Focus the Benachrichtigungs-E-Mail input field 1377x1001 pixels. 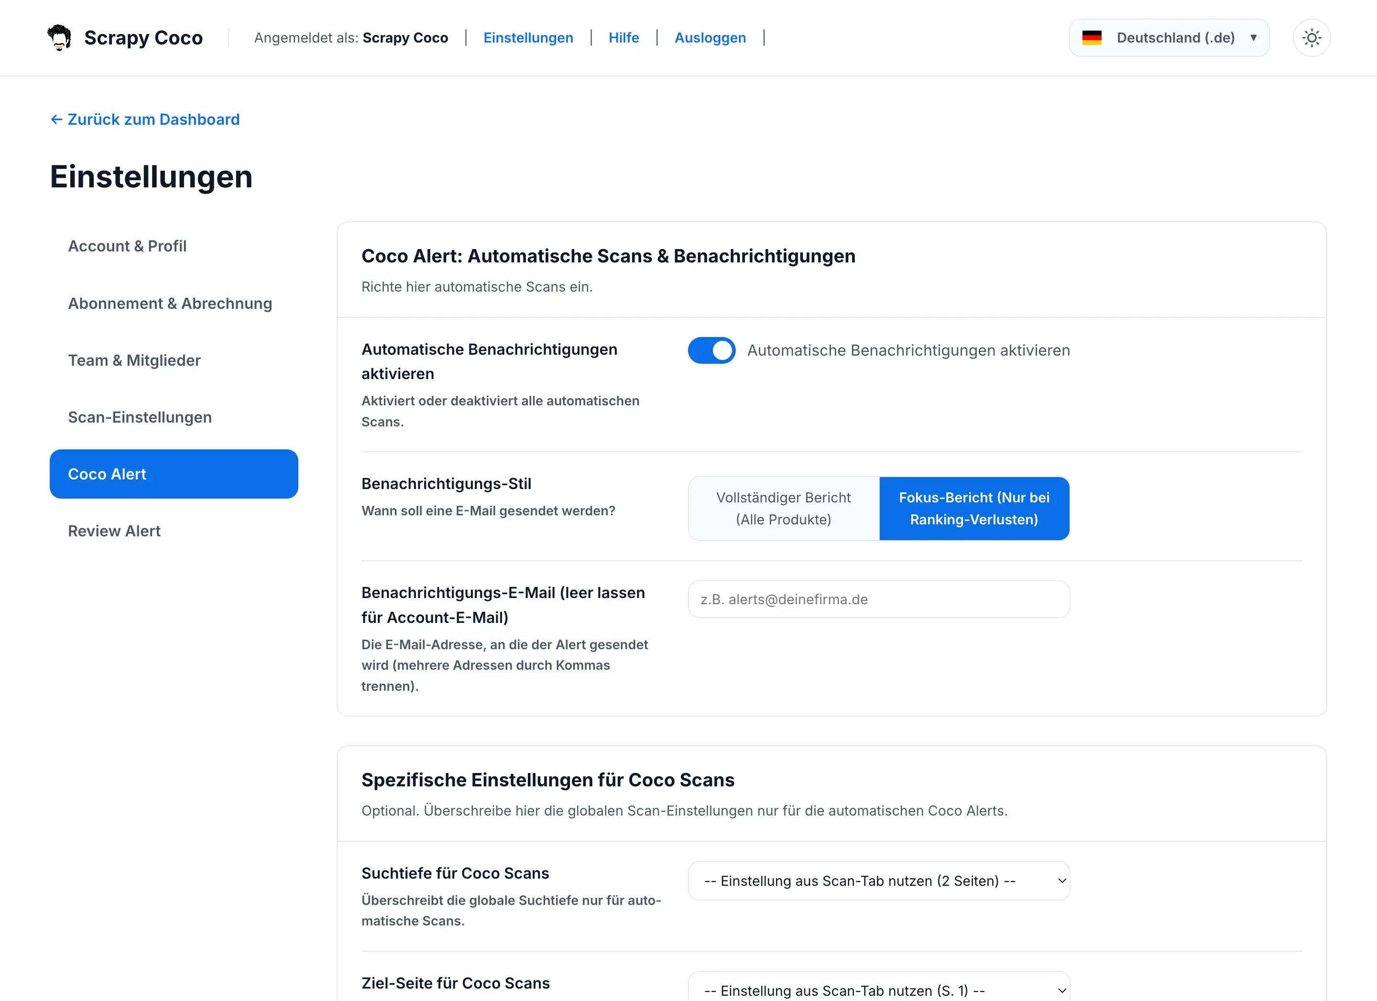pyautogui.click(x=878, y=600)
